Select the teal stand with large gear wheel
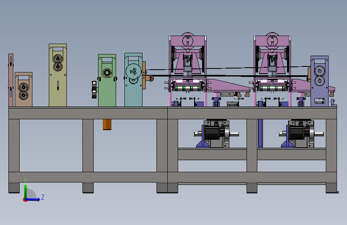Image resolution: width=347 pixels, height=225 pixels. tap(133, 80)
